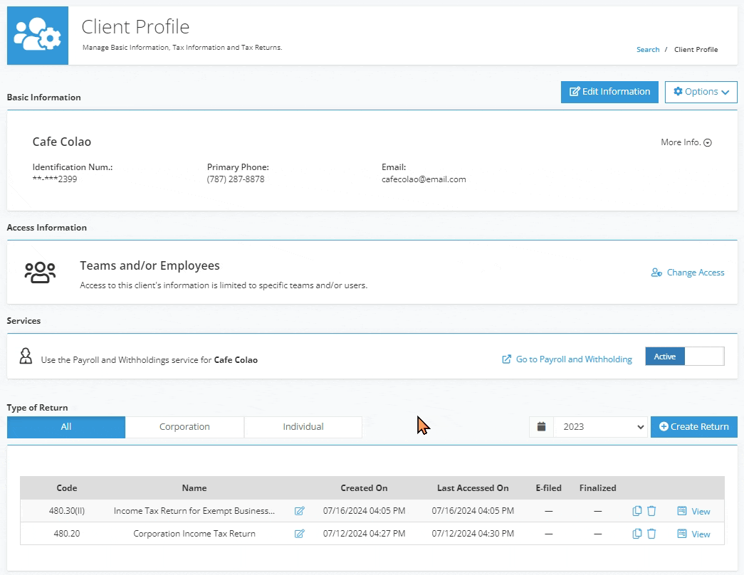
Task: View the 480.20 Corporation Income Tax Return
Action: point(693,534)
